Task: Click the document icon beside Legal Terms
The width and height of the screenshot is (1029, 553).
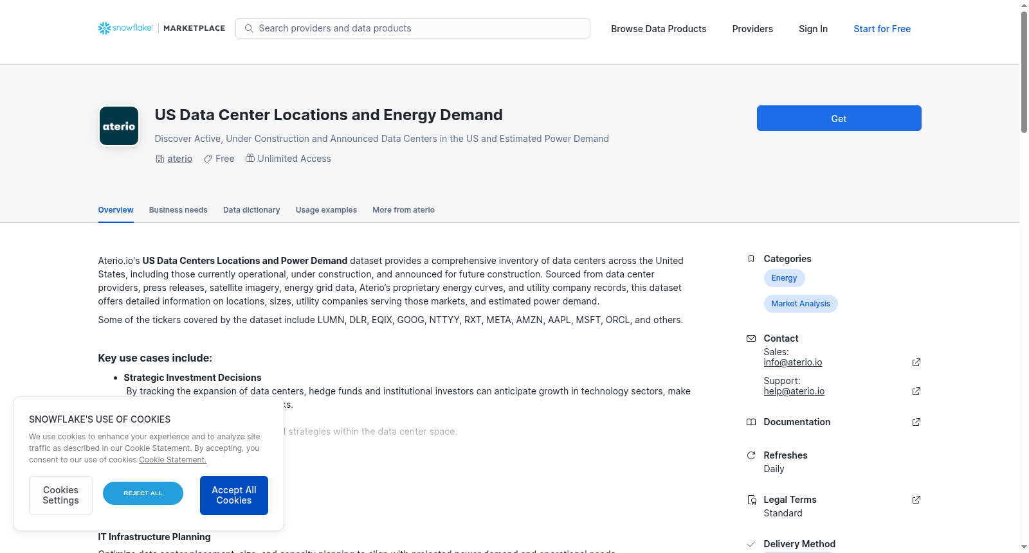Action: (751, 500)
